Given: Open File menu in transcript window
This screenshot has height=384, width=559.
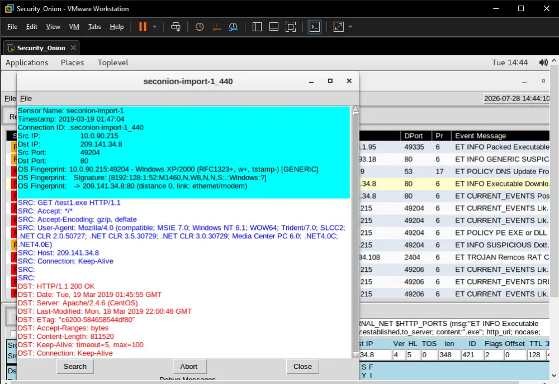Looking at the screenshot, I should (x=26, y=99).
